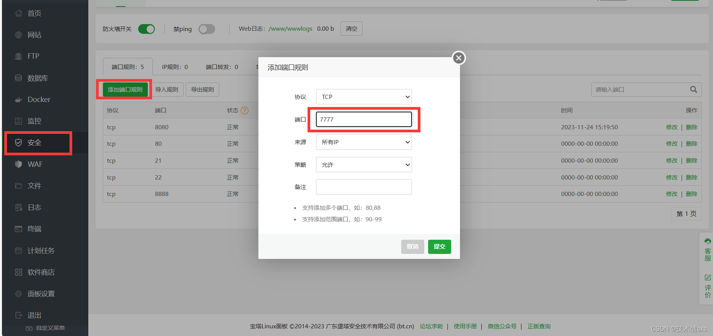Toggle the 防火墙开关 switch
This screenshot has width=713, height=336.
[146, 29]
